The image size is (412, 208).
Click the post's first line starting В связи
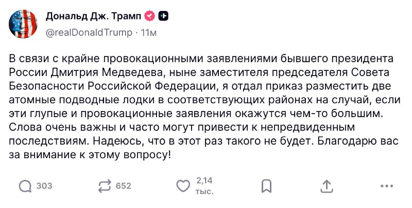[x=201, y=59]
